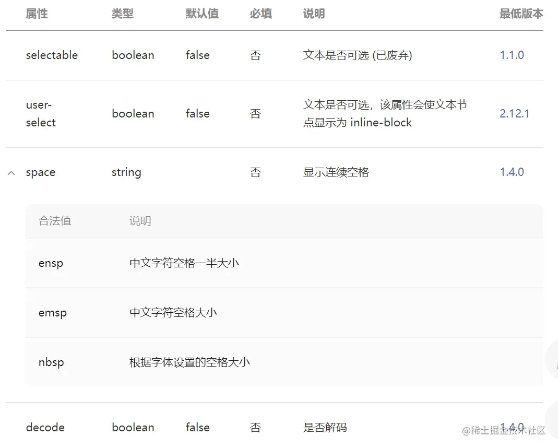Click 'boolean' type in user-select row
This screenshot has height=448, width=558.
pyautogui.click(x=133, y=113)
